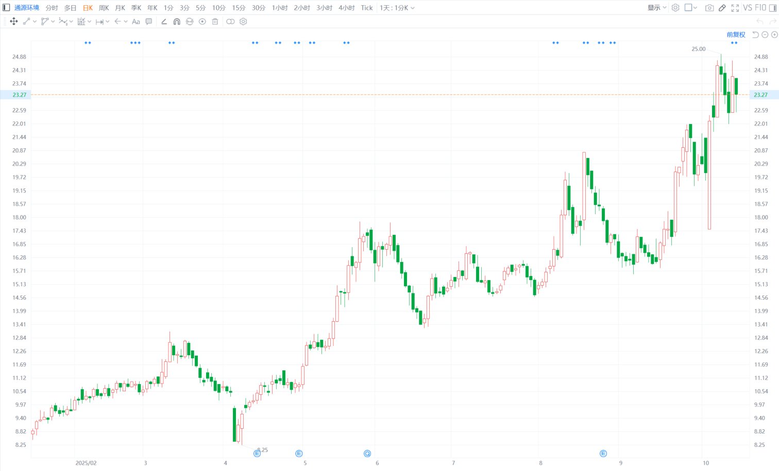Add a comment bubble annotation
Image resolution: width=779 pixels, height=471 pixels.
point(149,22)
